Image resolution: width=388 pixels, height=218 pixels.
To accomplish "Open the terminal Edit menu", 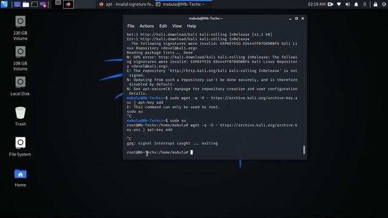I will click(163, 26).
